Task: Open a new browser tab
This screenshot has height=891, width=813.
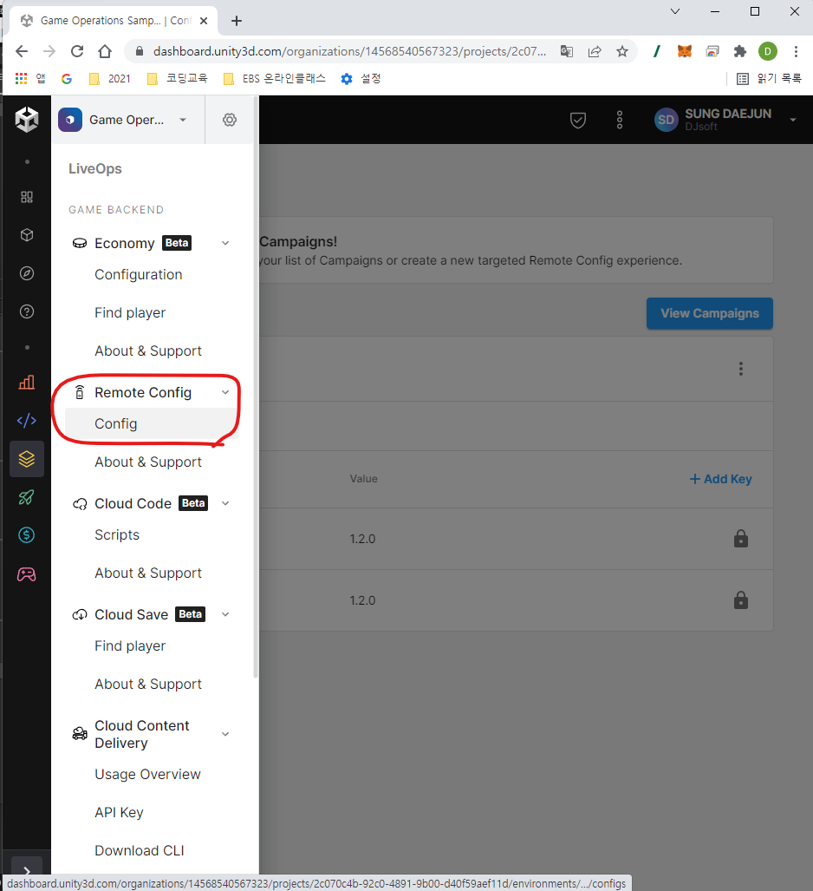Action: tap(237, 21)
